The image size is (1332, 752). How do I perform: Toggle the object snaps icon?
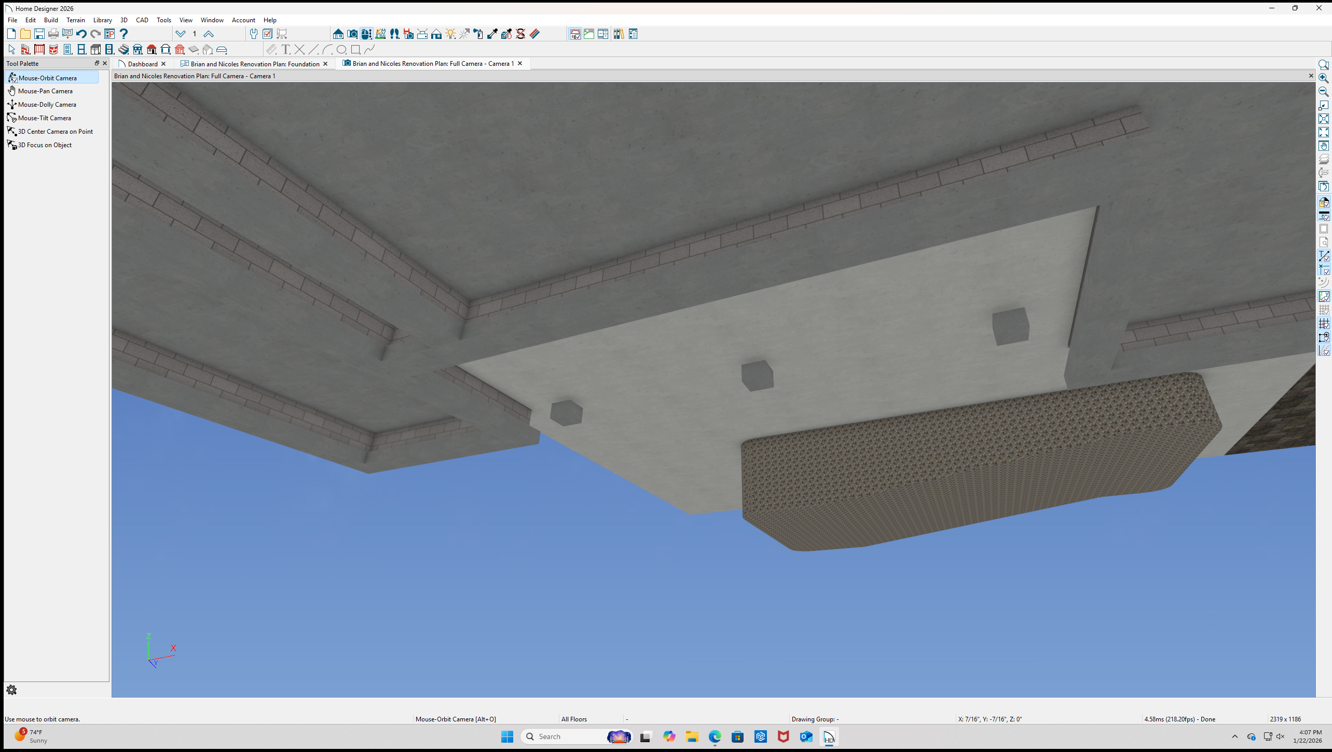pos(1324,337)
